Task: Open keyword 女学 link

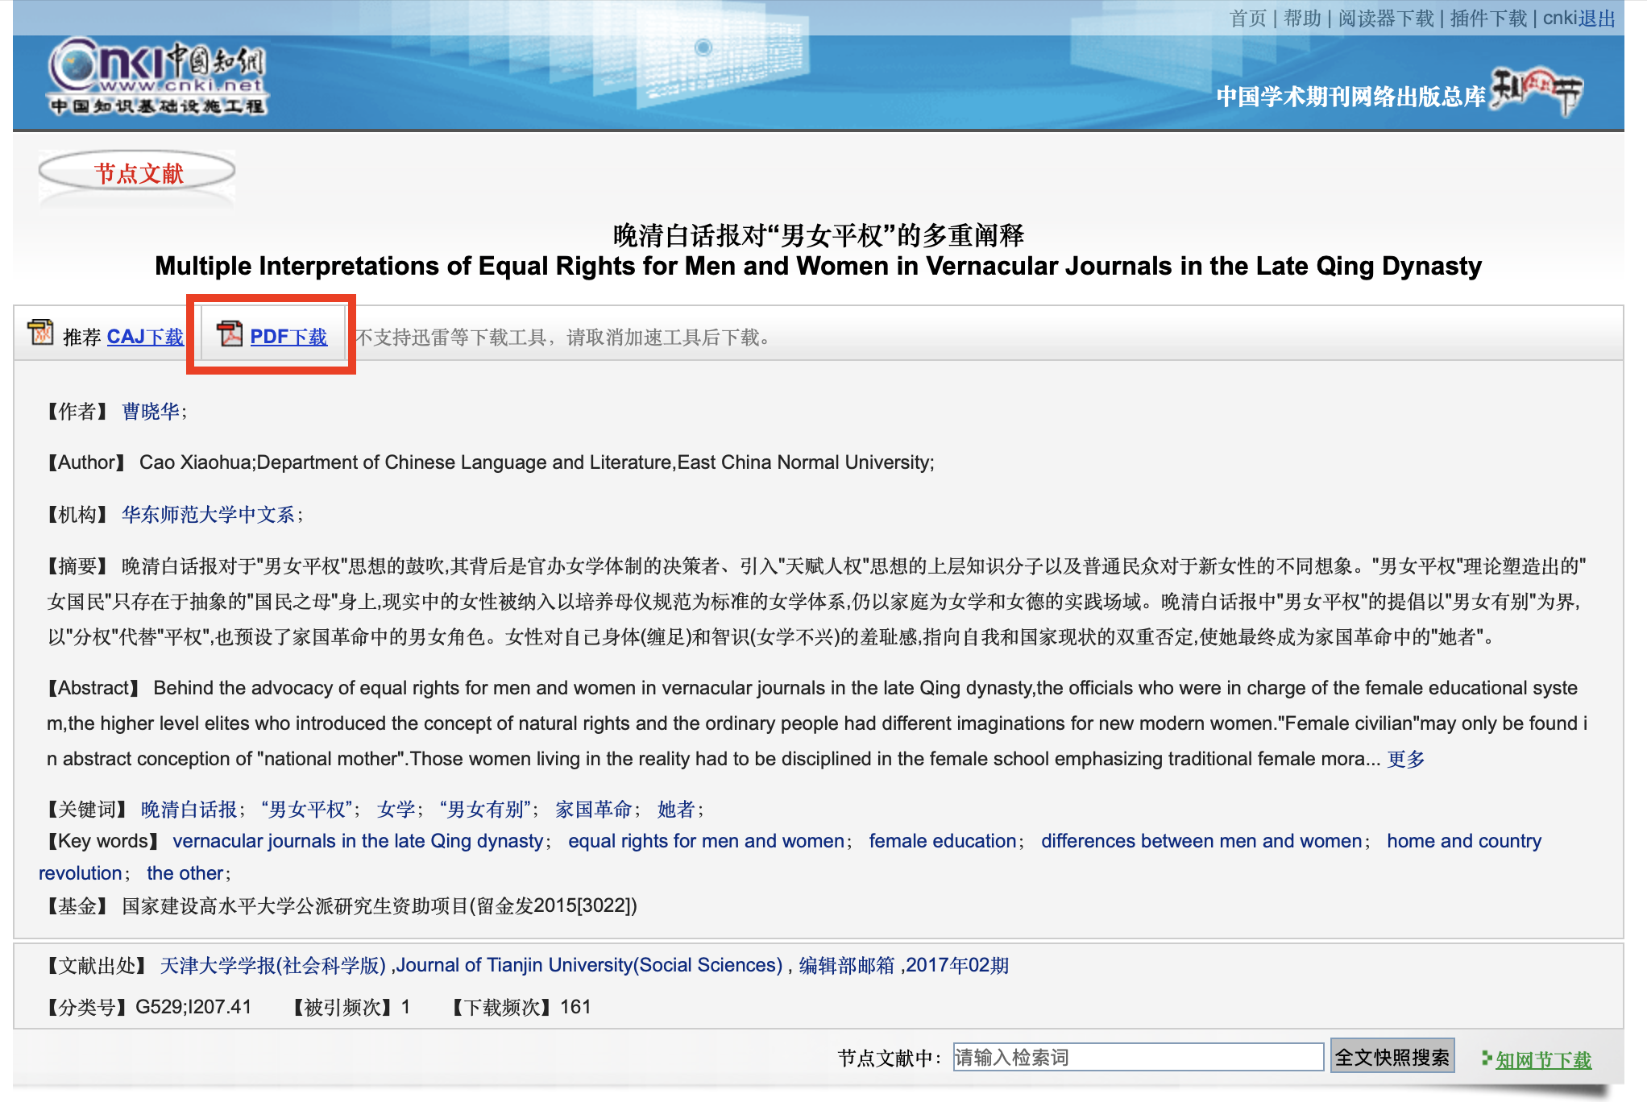Action: 396,810
